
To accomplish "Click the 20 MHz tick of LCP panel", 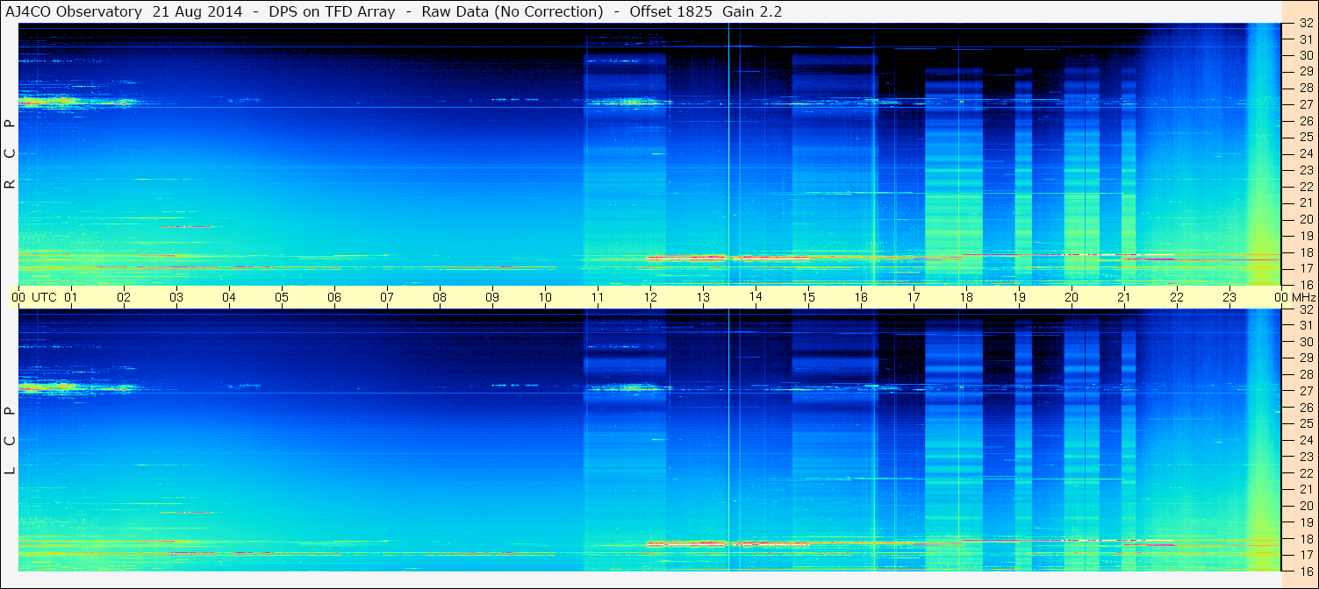I will pos(1306,506).
